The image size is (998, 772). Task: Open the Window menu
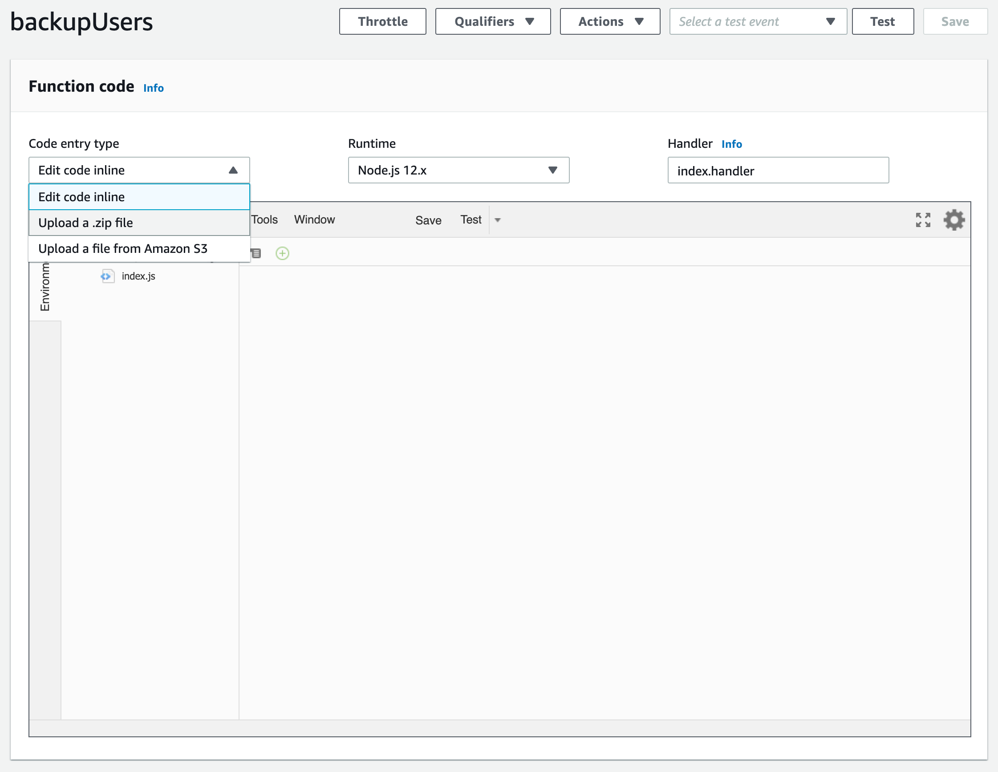[x=314, y=219]
